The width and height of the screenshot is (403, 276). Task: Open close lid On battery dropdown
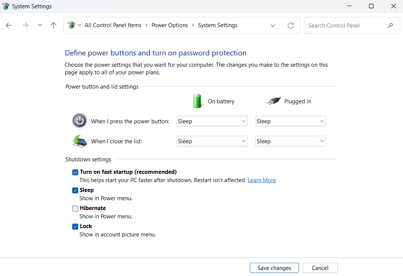coord(212,141)
